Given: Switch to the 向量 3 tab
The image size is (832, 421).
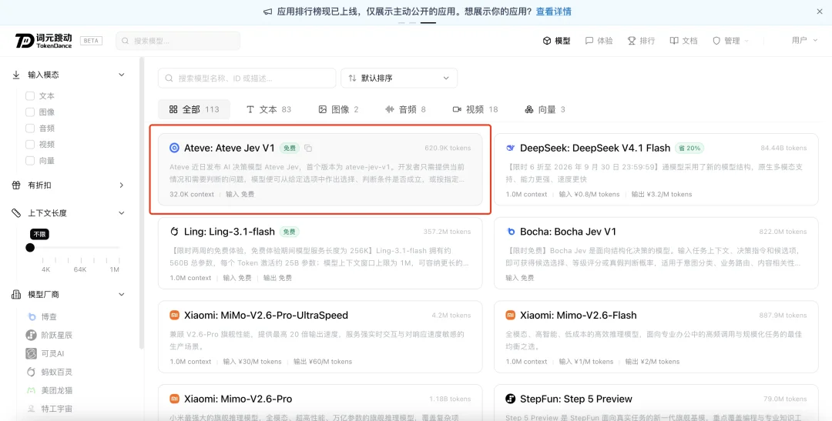Looking at the screenshot, I should point(545,109).
